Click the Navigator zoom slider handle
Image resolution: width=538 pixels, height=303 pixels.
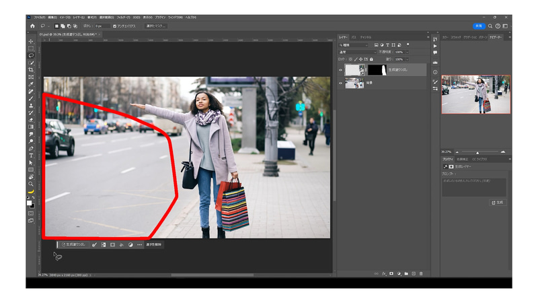click(477, 152)
